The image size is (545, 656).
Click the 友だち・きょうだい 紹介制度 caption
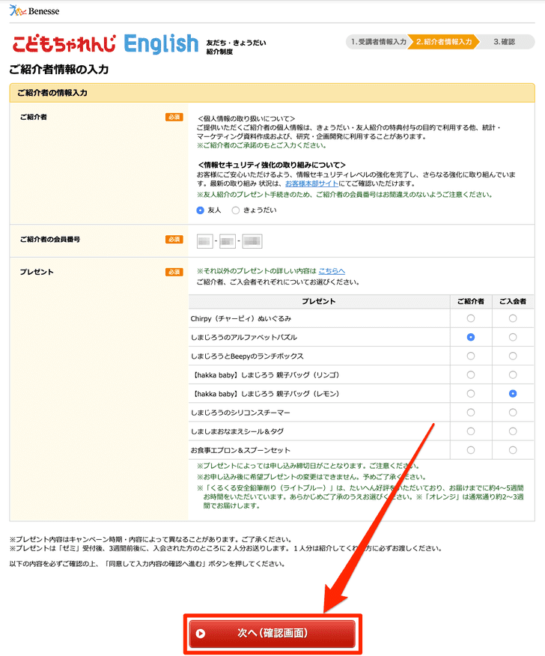236,47
